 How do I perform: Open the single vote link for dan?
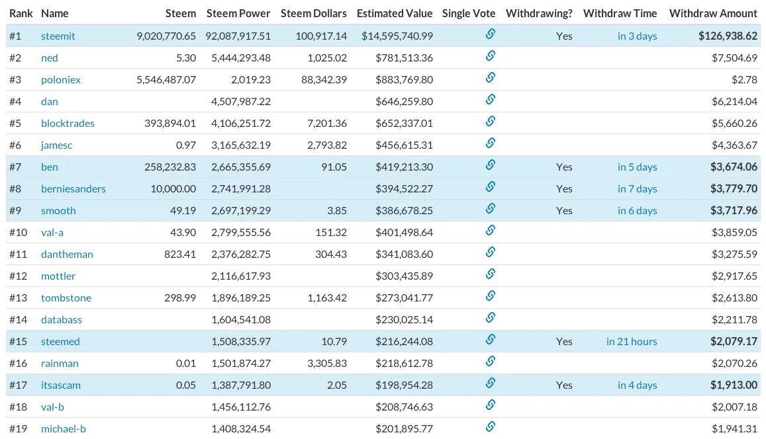(491, 99)
